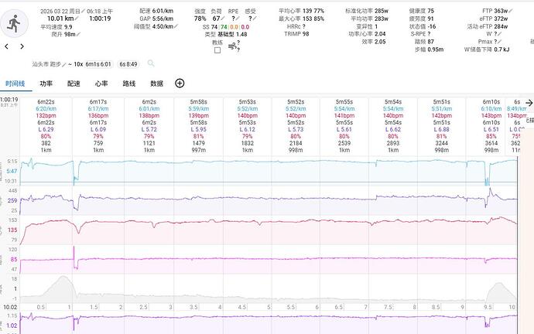Open the 配速 pace tab
534x334 pixels.
[x=74, y=83]
